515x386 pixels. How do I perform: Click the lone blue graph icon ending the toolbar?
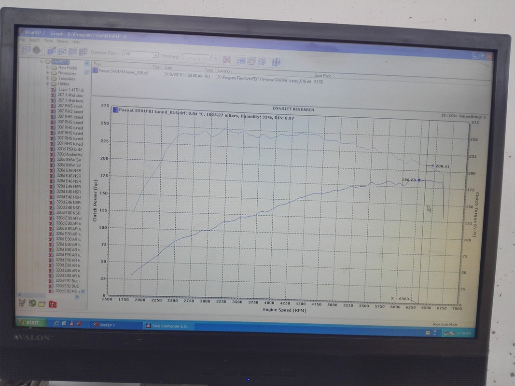(276, 62)
